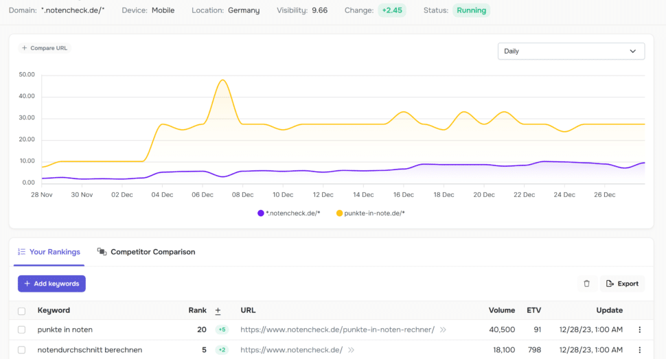Select the Your Rankings tab
666x359 pixels.
coord(49,252)
